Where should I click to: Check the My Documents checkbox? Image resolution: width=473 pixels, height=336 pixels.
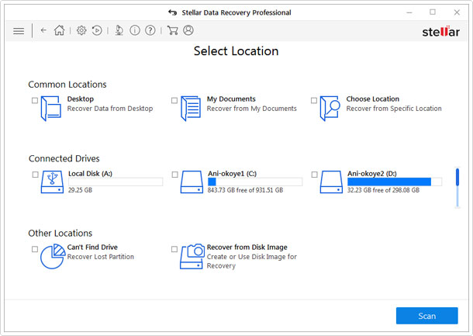[x=174, y=100]
